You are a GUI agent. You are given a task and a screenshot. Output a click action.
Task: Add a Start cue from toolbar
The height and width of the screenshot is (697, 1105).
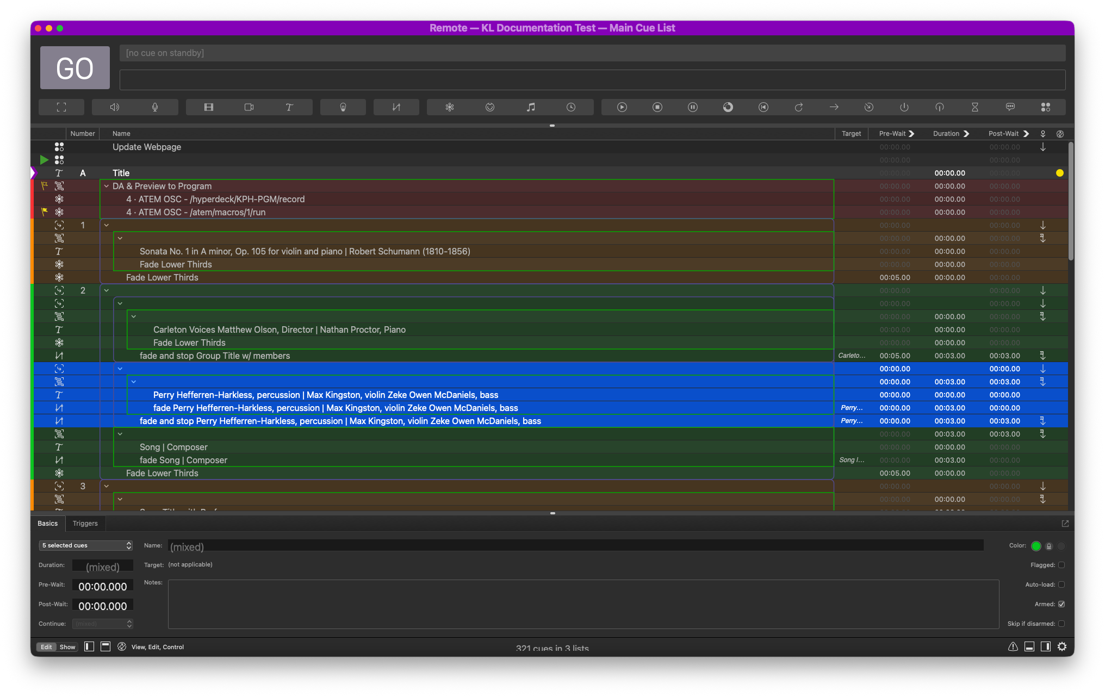tap(622, 107)
